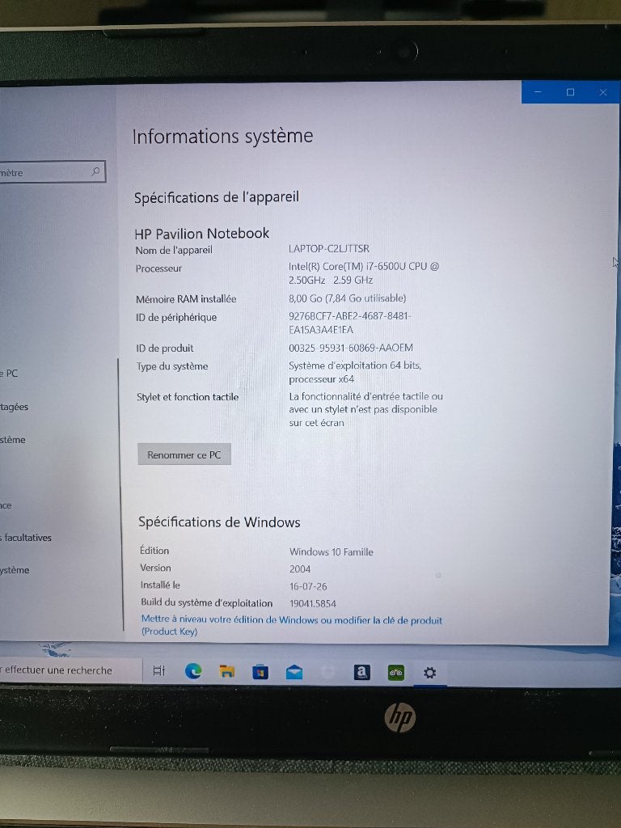Click the 'Renommer ce PC' button
The image size is (621, 828).
pos(184,454)
